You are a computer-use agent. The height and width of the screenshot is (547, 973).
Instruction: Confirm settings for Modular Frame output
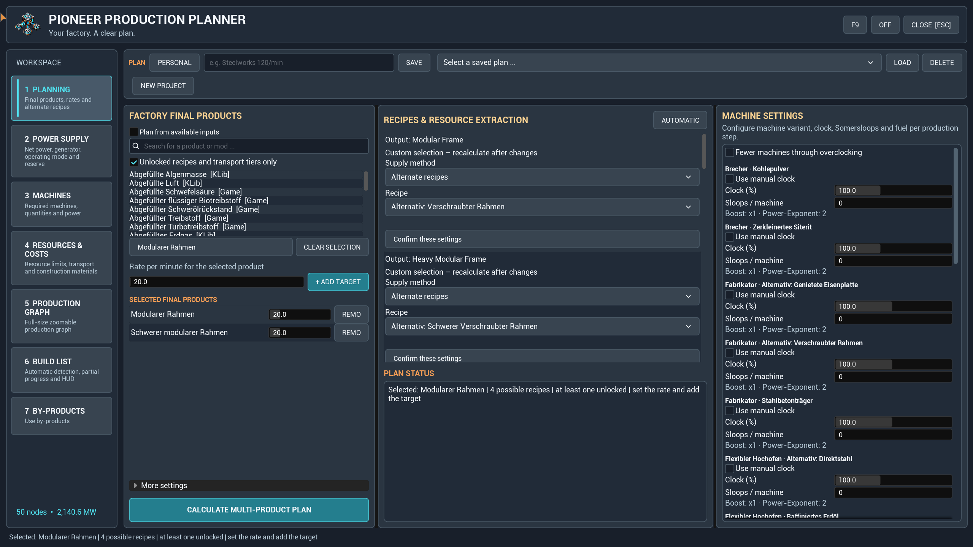542,239
